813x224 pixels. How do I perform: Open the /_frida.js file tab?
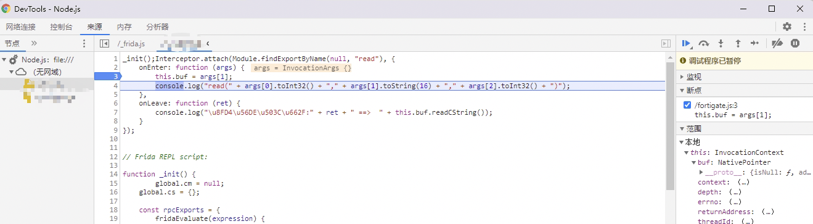131,43
